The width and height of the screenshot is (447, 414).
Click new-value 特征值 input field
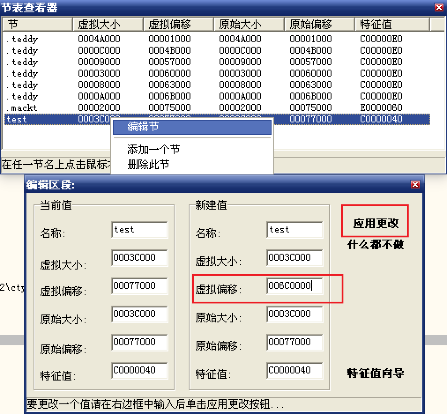click(x=294, y=370)
